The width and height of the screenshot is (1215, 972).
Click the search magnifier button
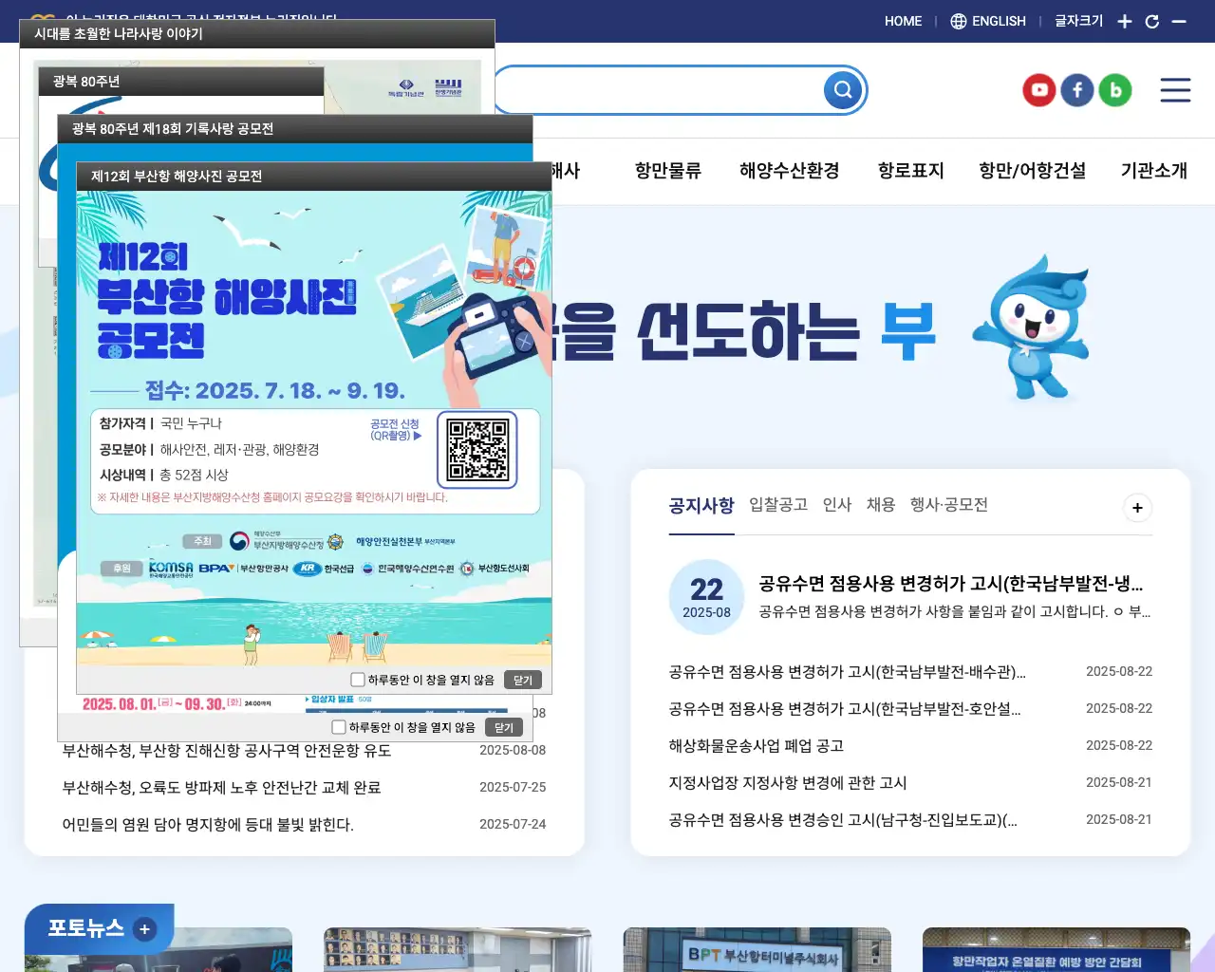(843, 90)
